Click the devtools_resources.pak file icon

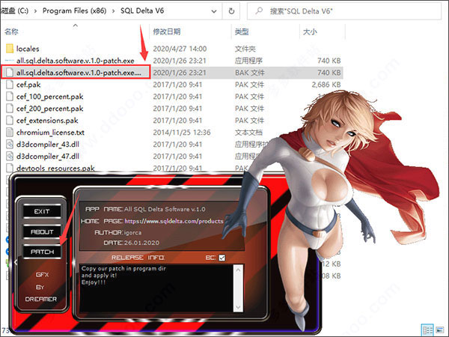[10, 168]
